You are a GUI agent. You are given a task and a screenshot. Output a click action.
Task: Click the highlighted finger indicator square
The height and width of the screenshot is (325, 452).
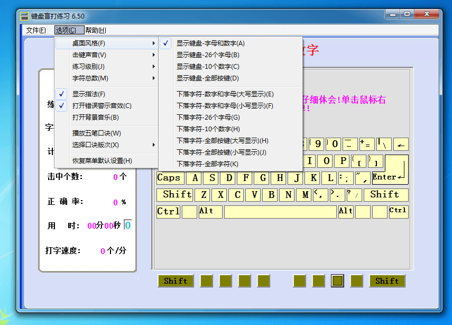(337, 281)
